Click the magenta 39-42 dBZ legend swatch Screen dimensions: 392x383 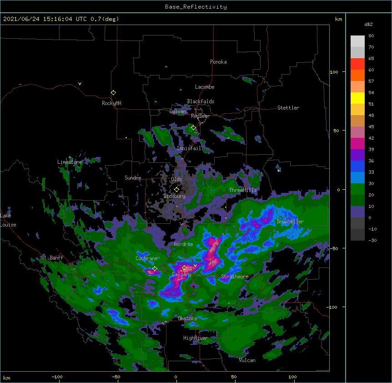click(x=357, y=143)
